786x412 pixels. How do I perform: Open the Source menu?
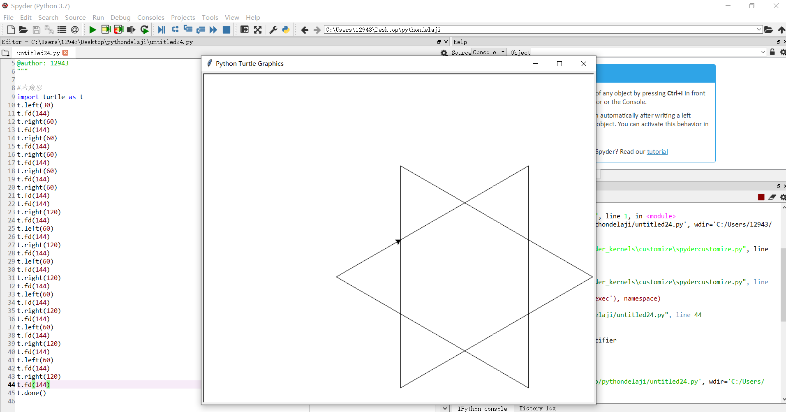click(75, 17)
